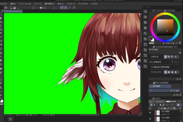The height and width of the screenshot is (122, 183).
Task: Click the Create layer mask icon
Action: click(174, 108)
